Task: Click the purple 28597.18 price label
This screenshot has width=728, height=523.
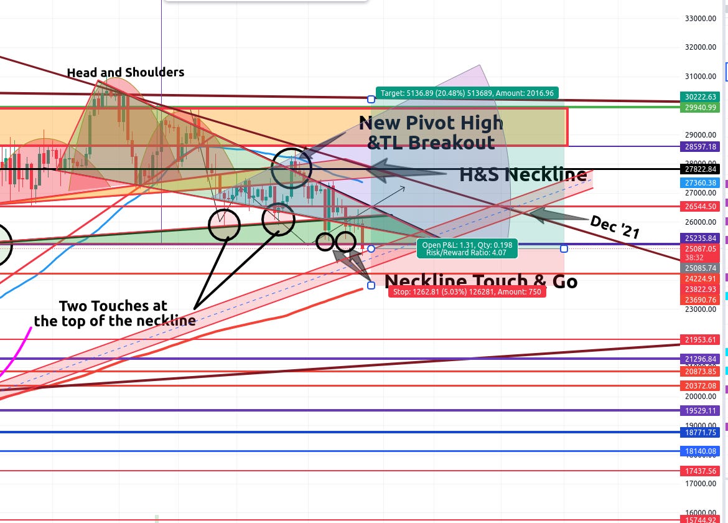Action: [701, 146]
